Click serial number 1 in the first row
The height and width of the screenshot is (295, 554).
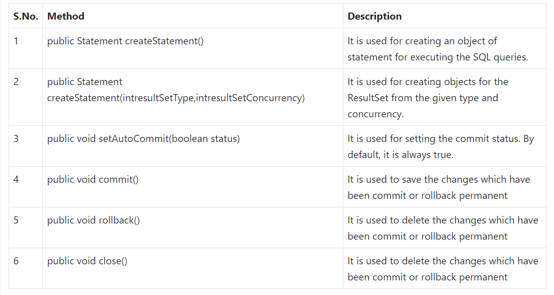click(16, 41)
